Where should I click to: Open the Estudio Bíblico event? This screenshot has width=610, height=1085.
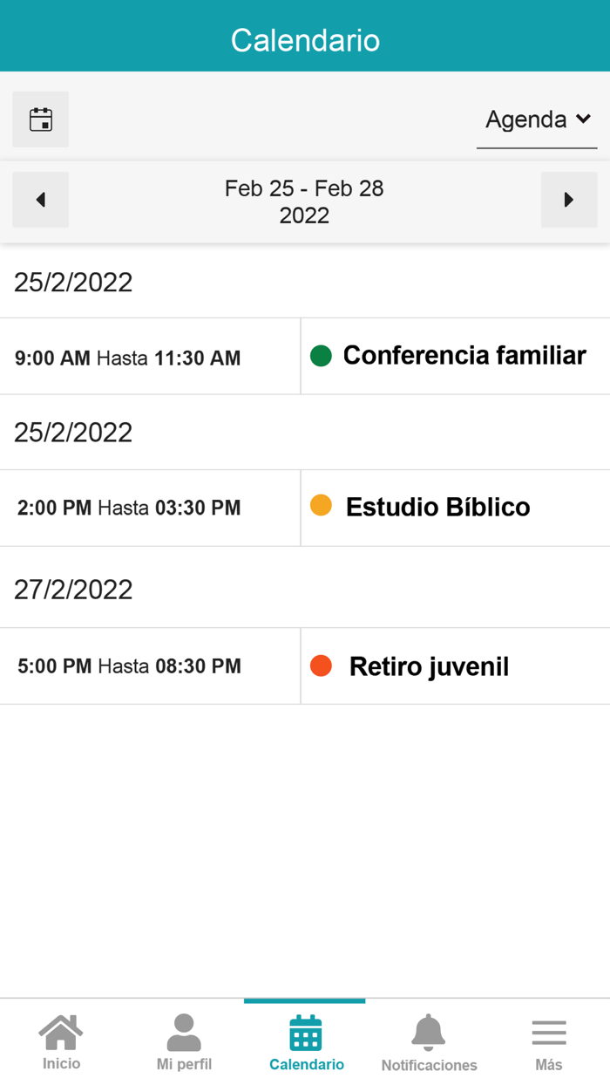pyautogui.click(x=437, y=508)
